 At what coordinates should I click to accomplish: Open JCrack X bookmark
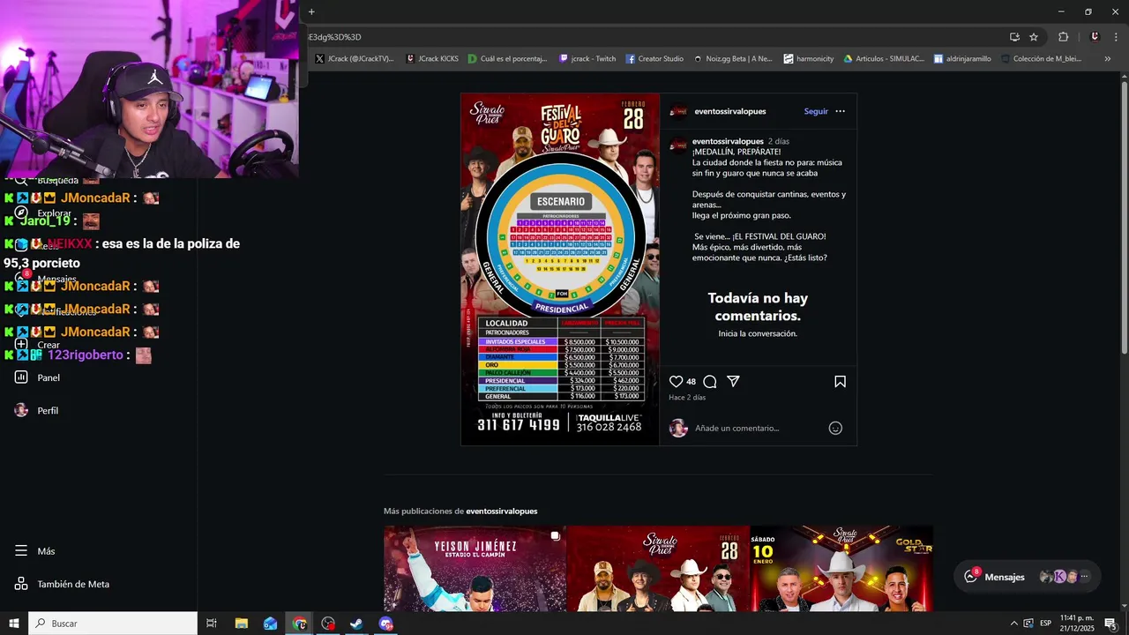(355, 59)
